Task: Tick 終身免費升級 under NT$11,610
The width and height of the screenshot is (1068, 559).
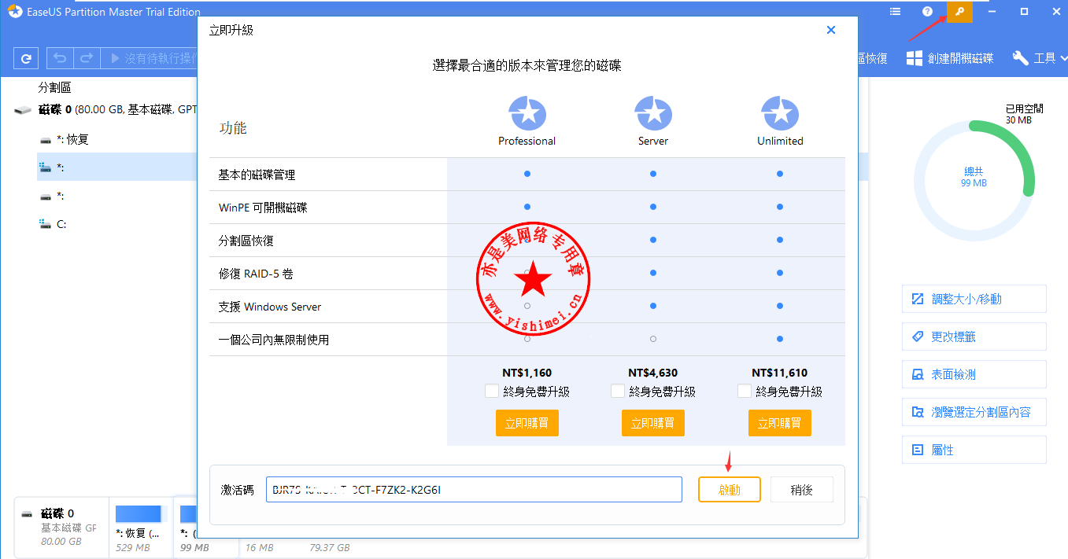Action: [744, 391]
